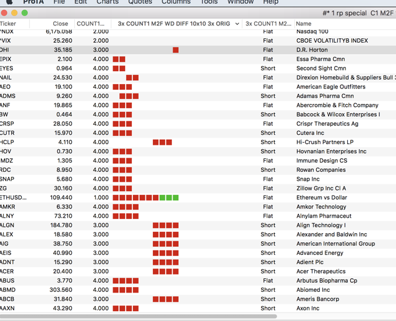This screenshot has width=396, height=321.
Task: Open the Tools menu
Action: (209, 2)
